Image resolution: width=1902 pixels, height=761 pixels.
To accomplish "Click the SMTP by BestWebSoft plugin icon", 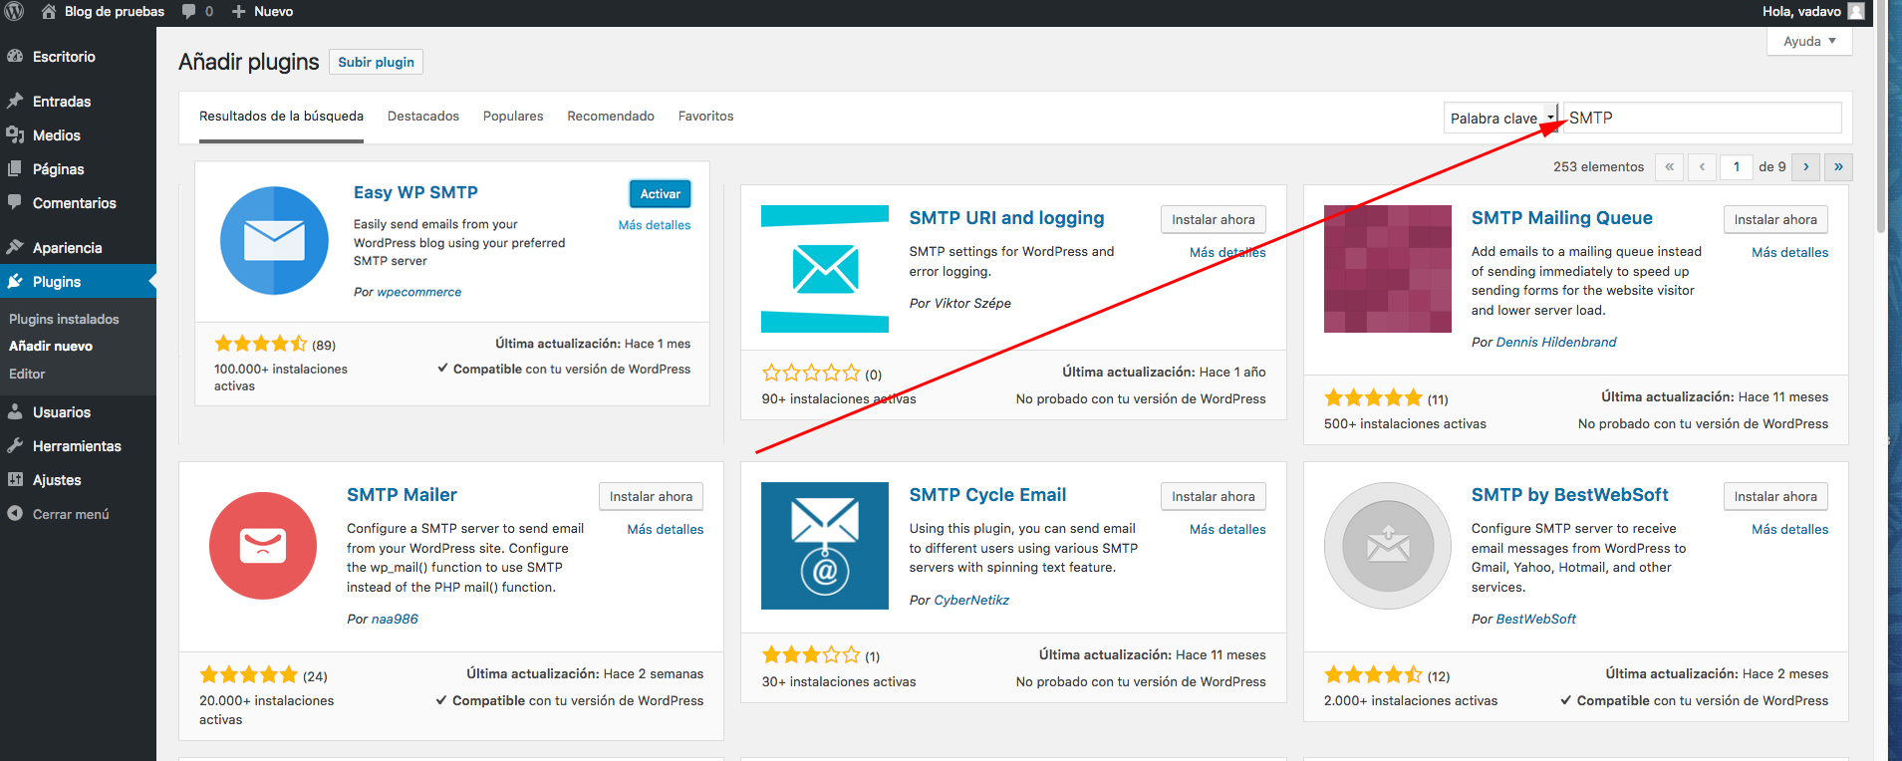I will click(1388, 546).
